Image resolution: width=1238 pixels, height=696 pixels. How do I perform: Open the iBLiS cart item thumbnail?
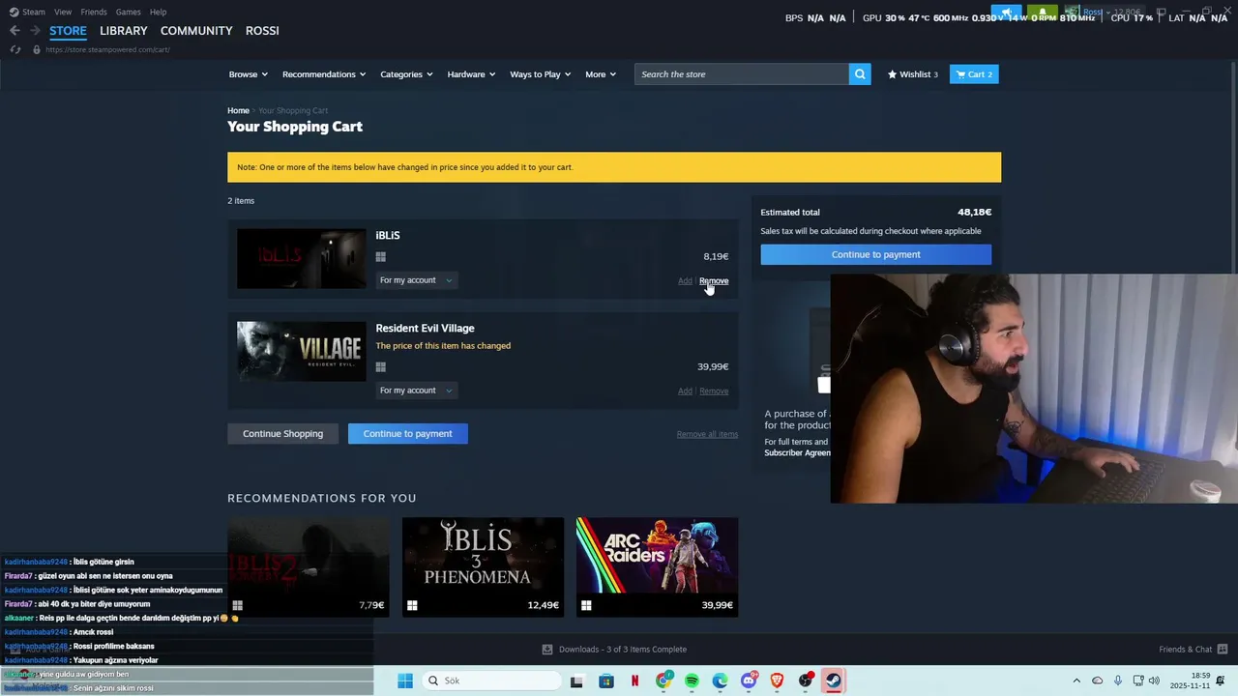pos(301,258)
